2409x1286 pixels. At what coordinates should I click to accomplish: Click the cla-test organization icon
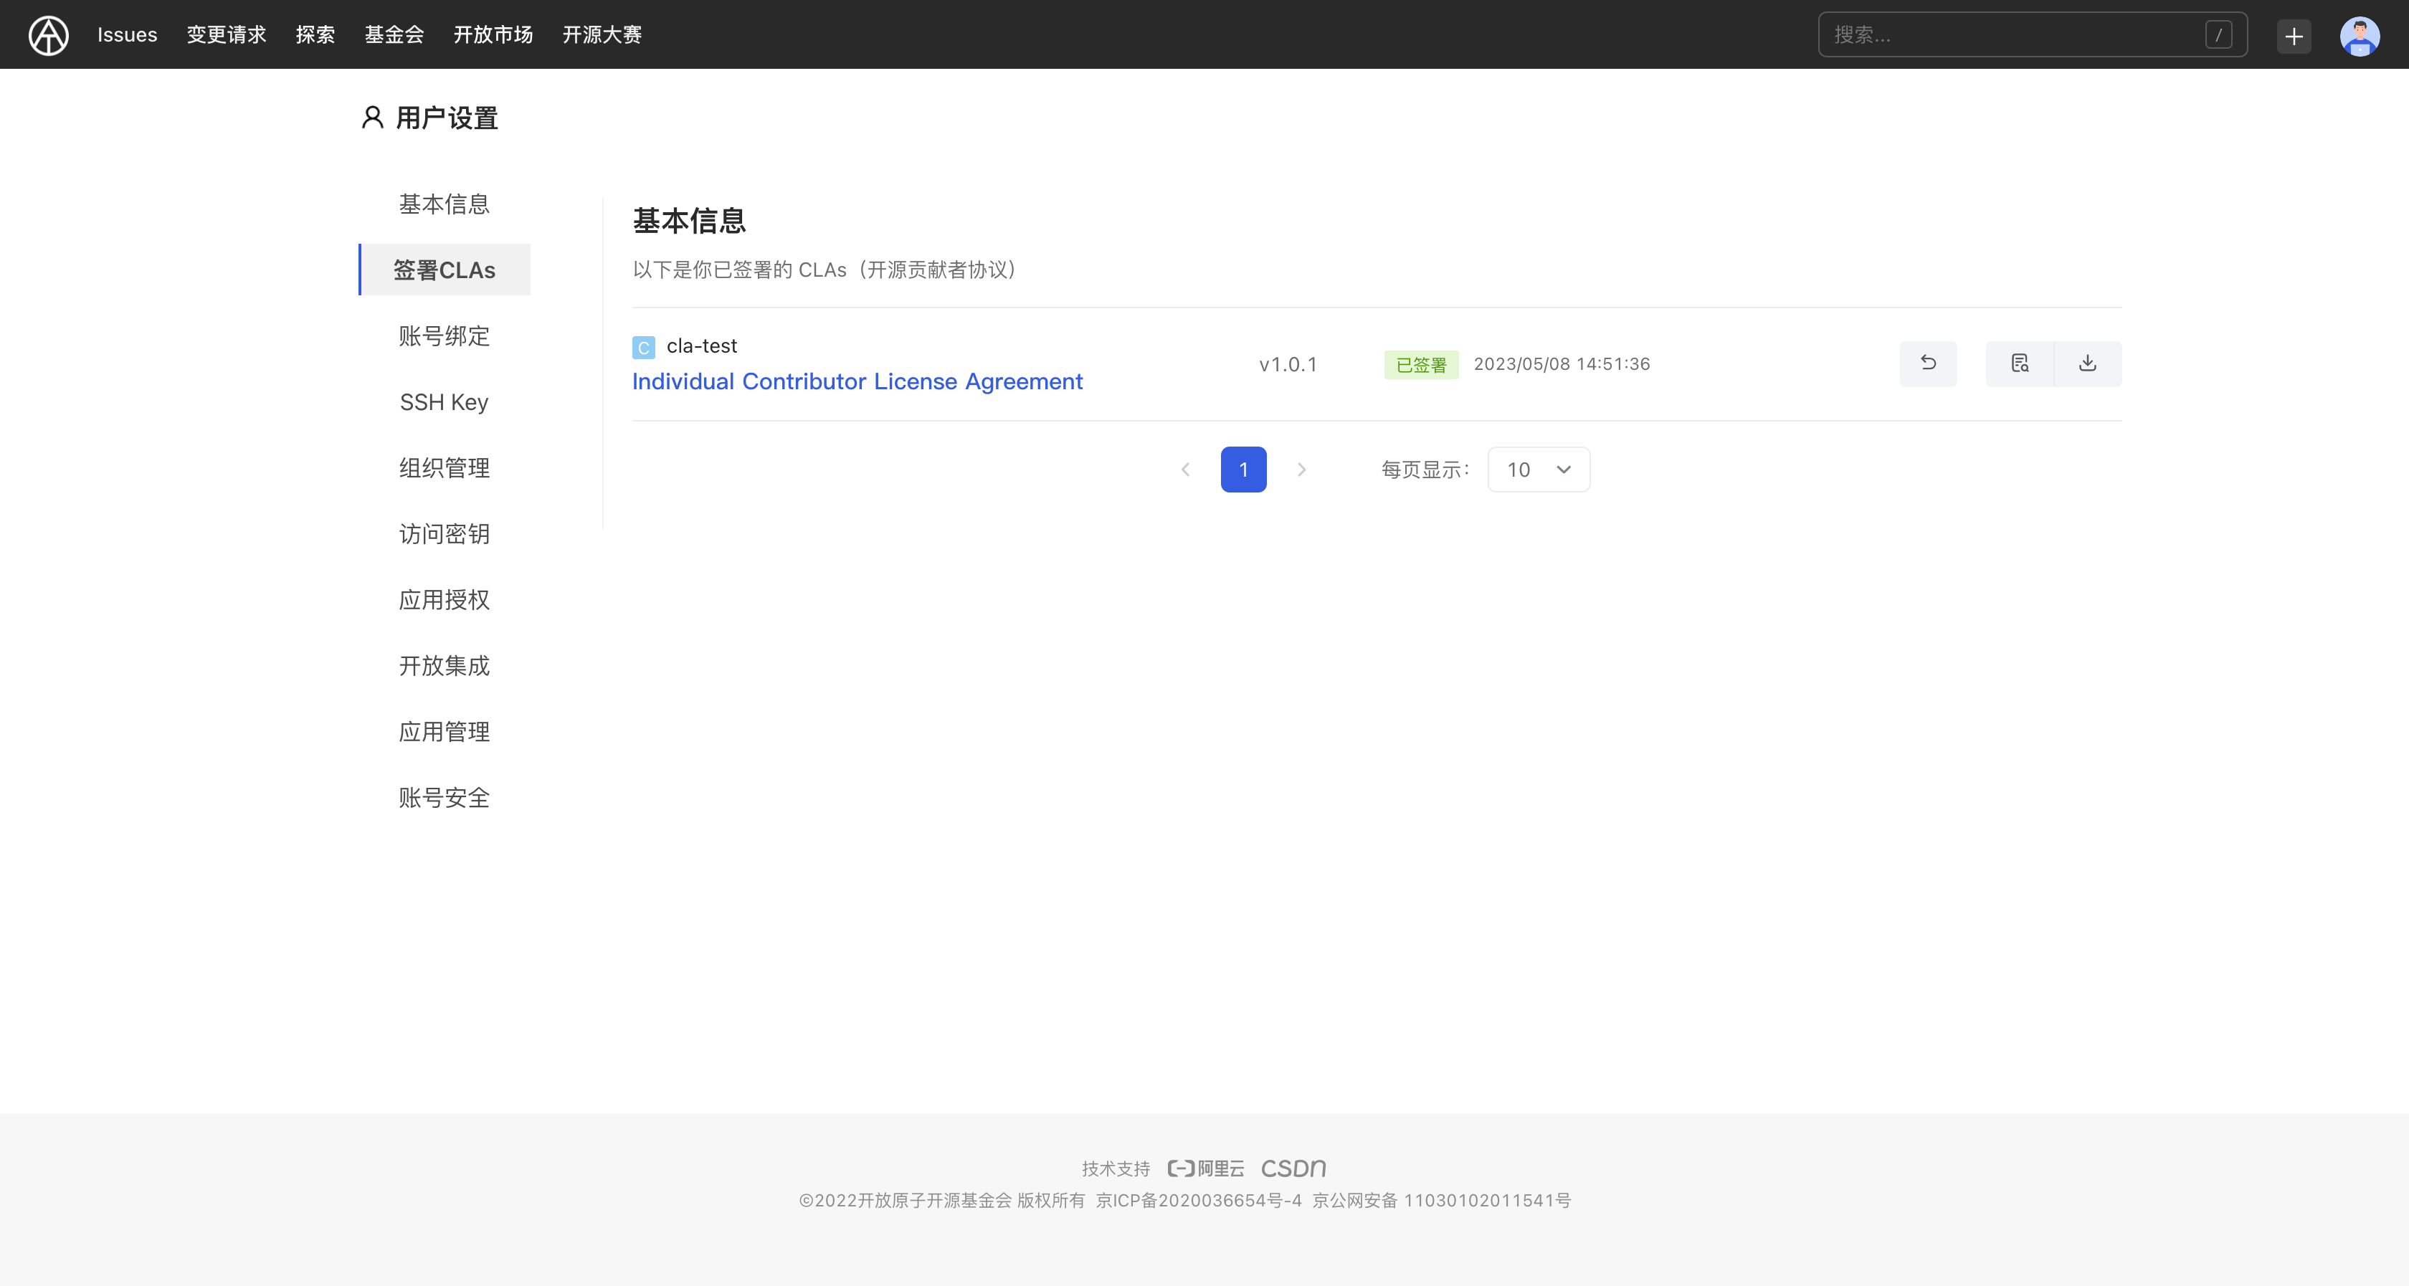644,346
